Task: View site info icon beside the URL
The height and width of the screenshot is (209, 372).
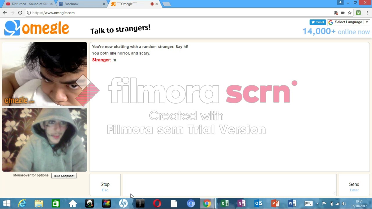Action: pyautogui.click(x=29, y=13)
